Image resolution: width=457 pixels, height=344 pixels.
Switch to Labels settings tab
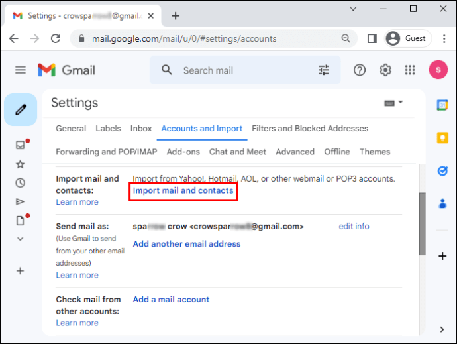coord(108,129)
